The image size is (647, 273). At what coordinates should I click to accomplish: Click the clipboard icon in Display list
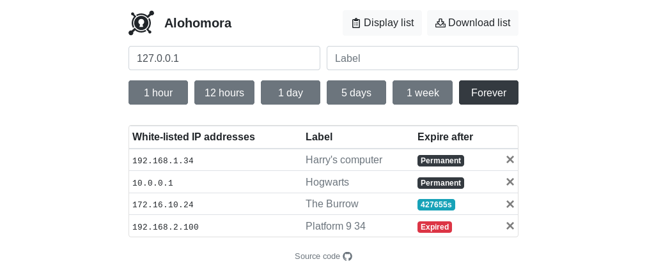pyautogui.click(x=355, y=23)
